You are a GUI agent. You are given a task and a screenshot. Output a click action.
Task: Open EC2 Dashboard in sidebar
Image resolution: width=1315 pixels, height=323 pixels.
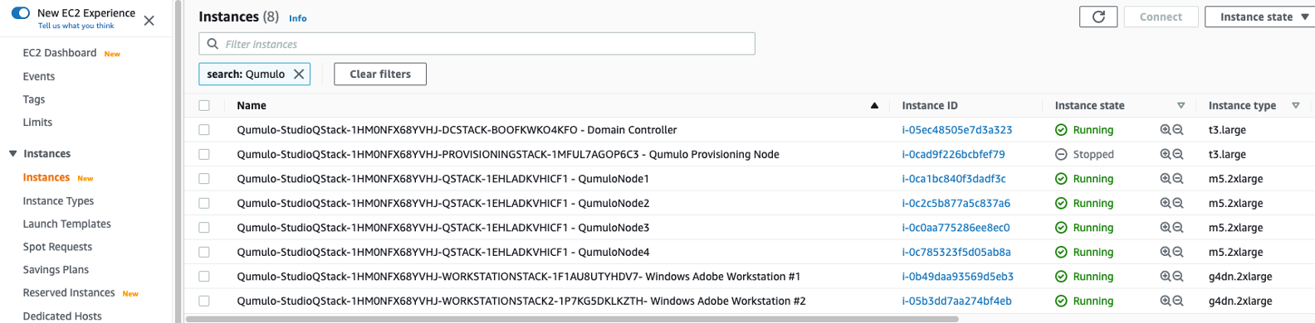pyautogui.click(x=60, y=53)
